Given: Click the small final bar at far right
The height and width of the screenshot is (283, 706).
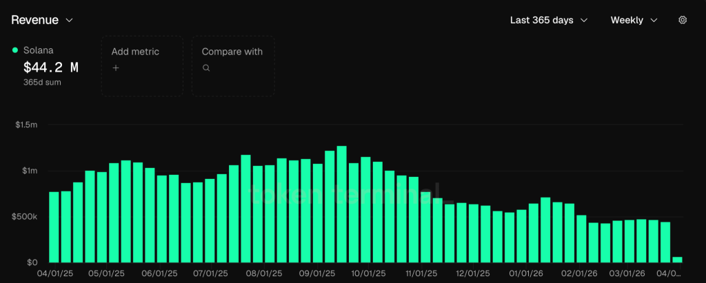Looking at the screenshot, I should click(677, 260).
